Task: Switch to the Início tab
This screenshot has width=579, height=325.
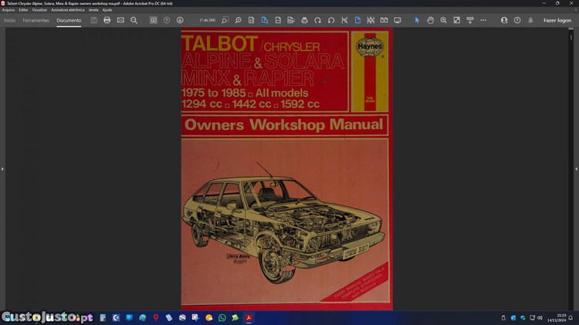Action: 10,20
